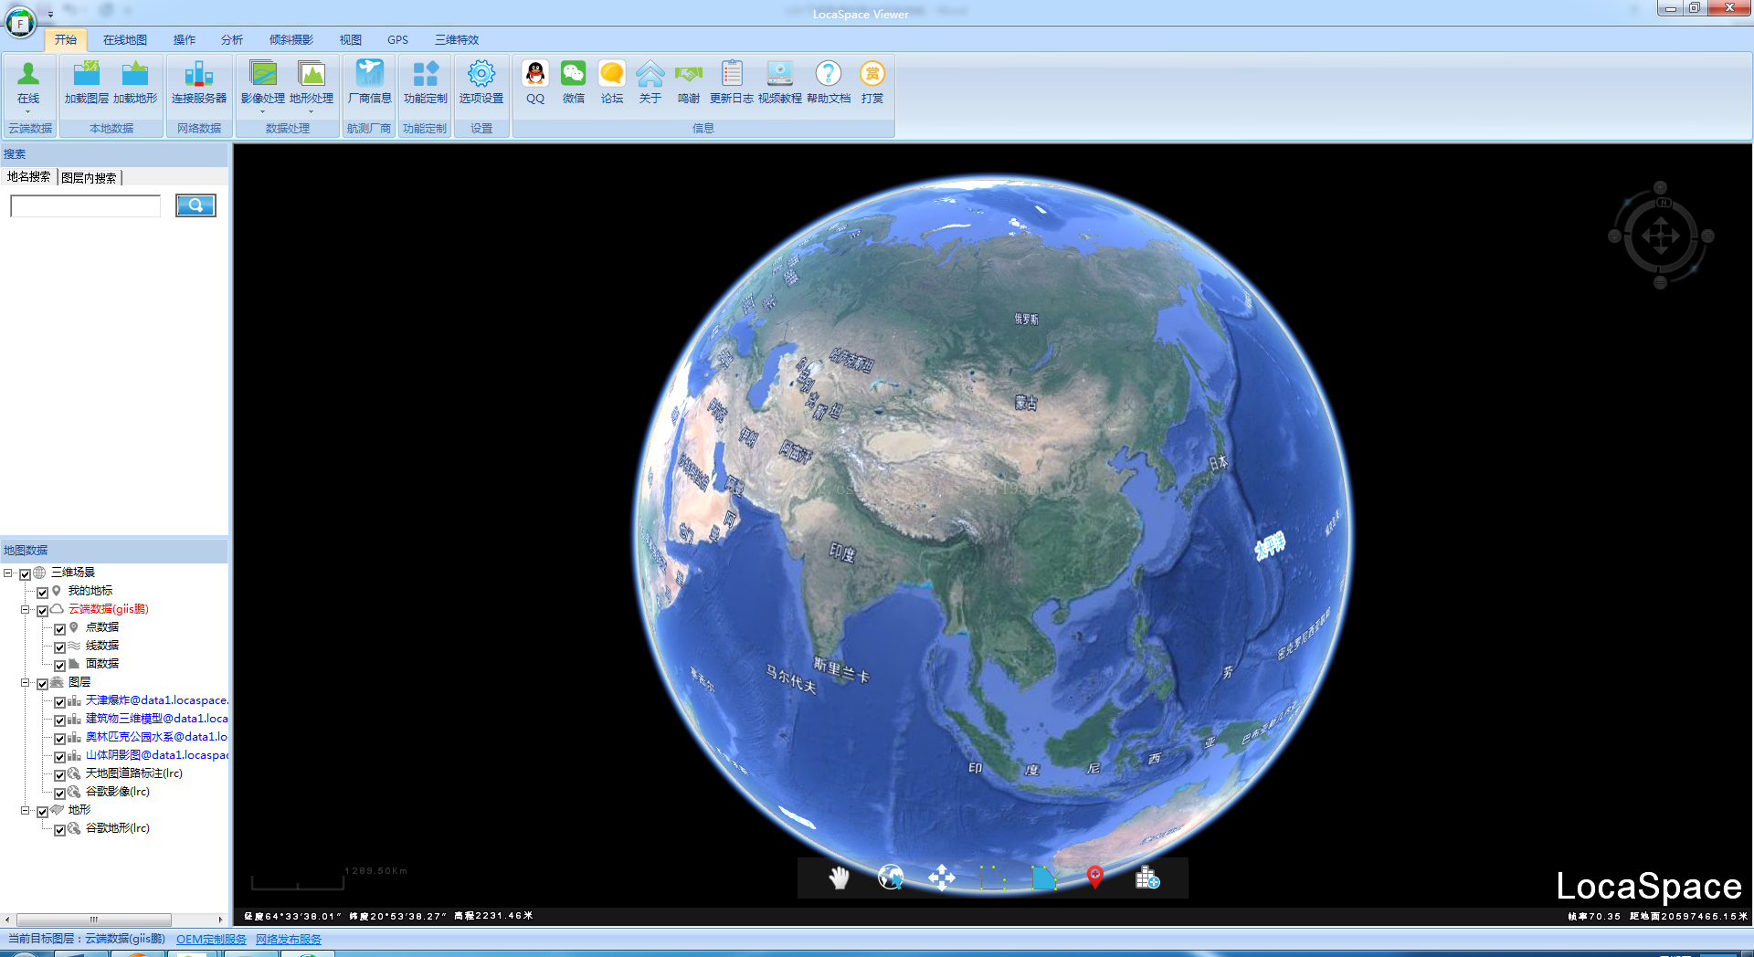Toggle the 云端数据(giis鹏) checkbox

pyautogui.click(x=42, y=611)
